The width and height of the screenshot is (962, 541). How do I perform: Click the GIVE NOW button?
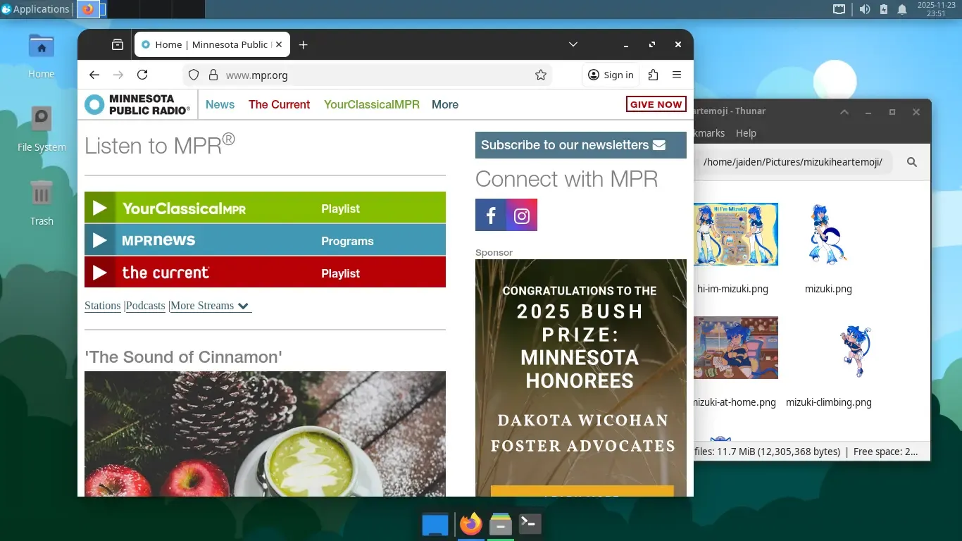point(656,104)
